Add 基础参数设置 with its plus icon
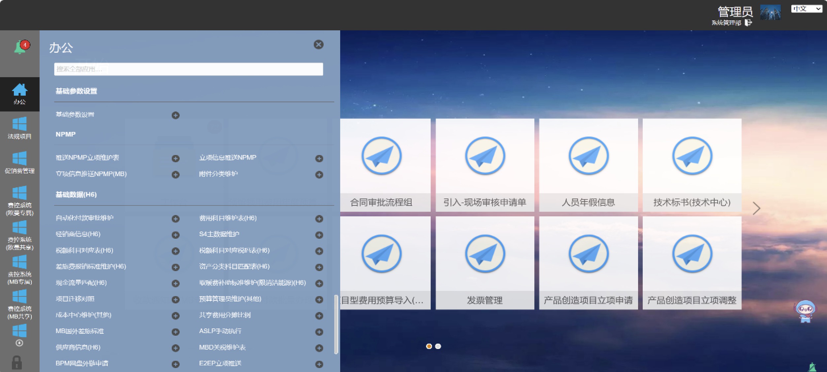 tap(176, 115)
